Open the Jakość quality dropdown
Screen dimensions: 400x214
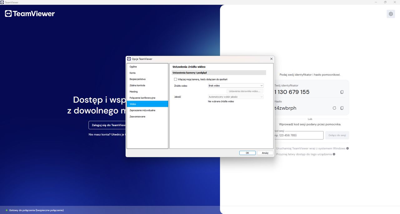coord(236,97)
